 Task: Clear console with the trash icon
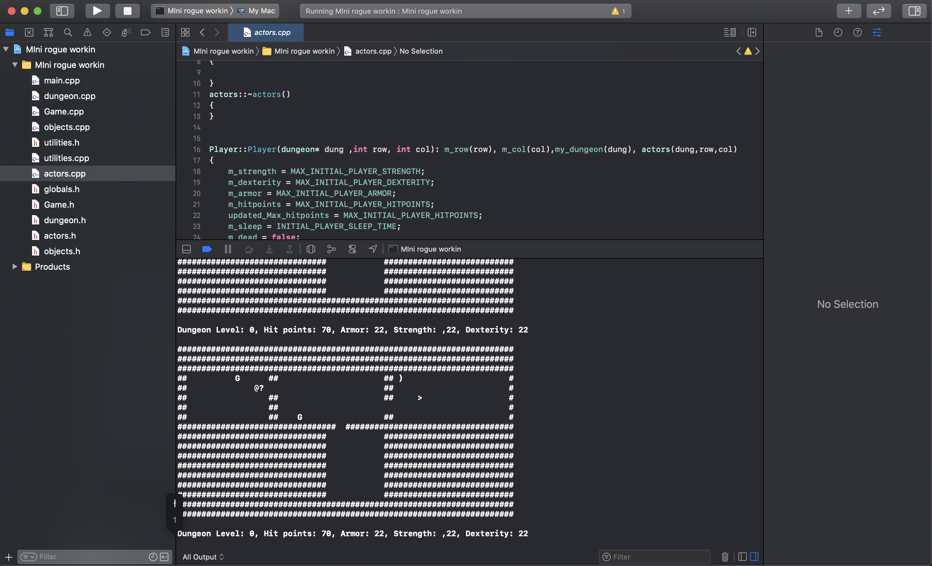tap(725, 557)
